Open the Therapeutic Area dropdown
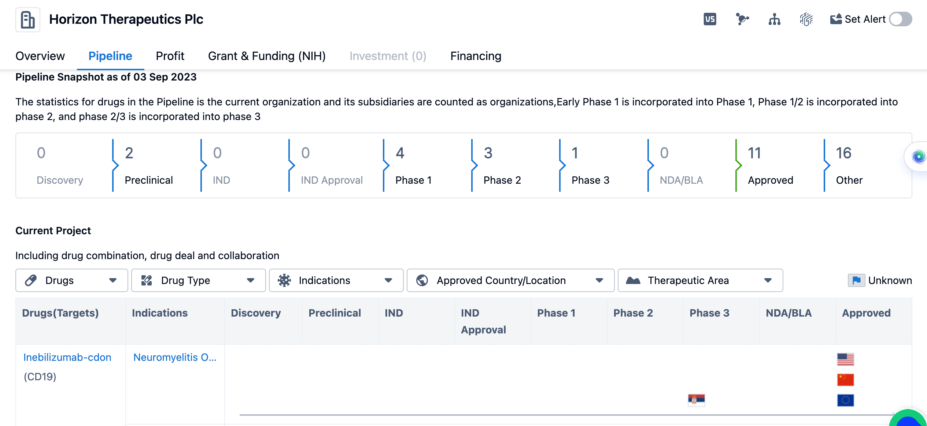 pos(700,280)
